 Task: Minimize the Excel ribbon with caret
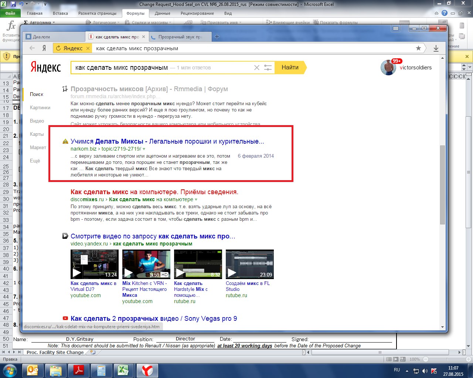click(x=437, y=13)
